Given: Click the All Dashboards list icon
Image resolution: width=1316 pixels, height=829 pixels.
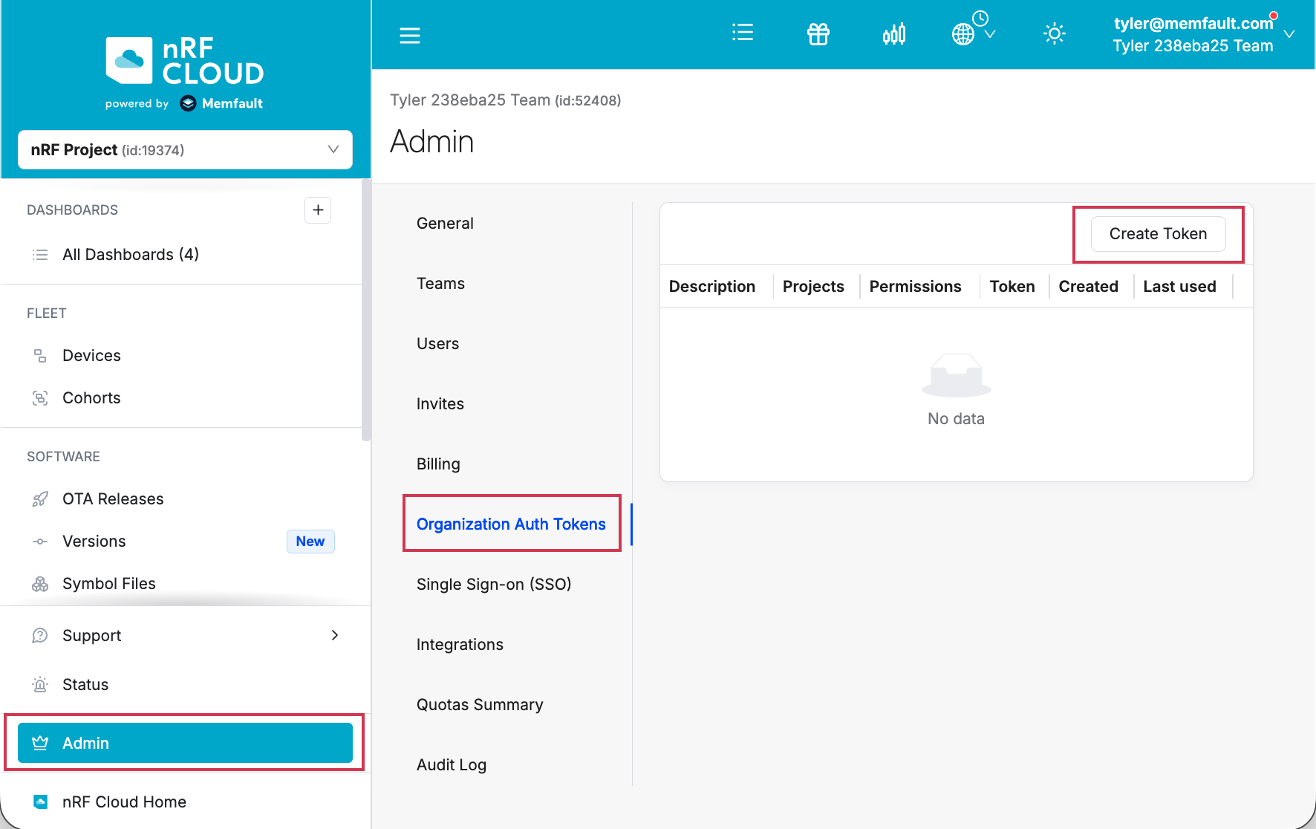Looking at the screenshot, I should [40, 255].
